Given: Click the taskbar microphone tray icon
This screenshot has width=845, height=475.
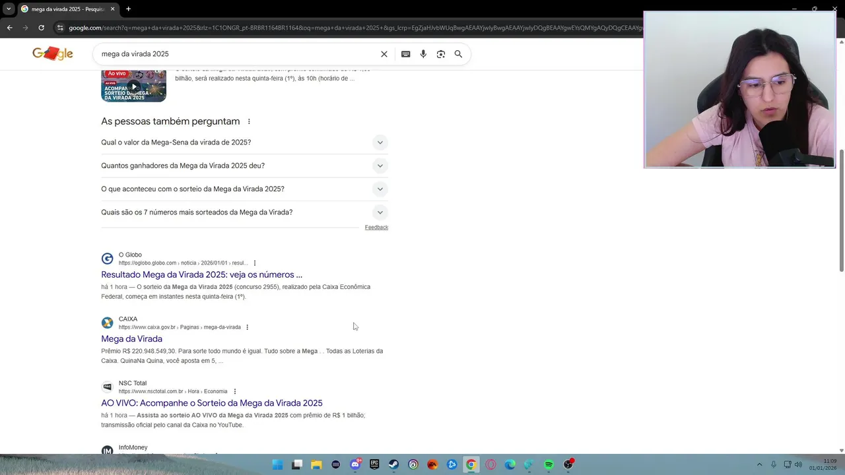Looking at the screenshot, I should [774, 464].
